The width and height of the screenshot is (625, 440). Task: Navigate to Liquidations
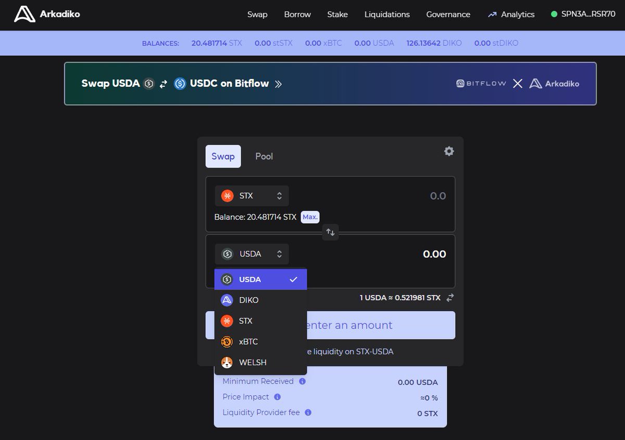[x=387, y=15]
